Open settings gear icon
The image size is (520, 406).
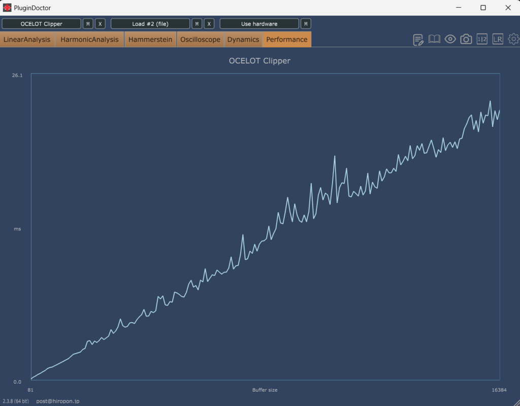coord(514,39)
